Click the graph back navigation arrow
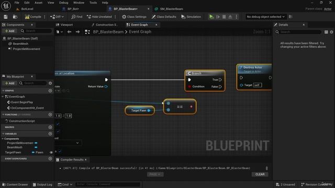Screen dimensions: 335x188 (x=69, y=32)
